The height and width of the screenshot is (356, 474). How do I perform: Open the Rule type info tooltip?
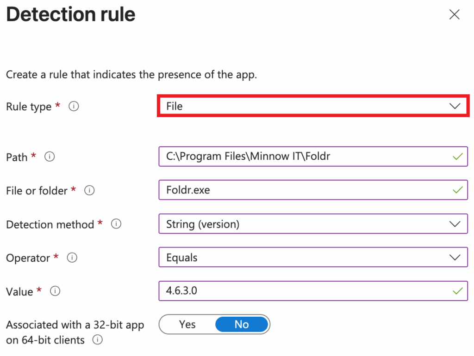click(x=73, y=106)
